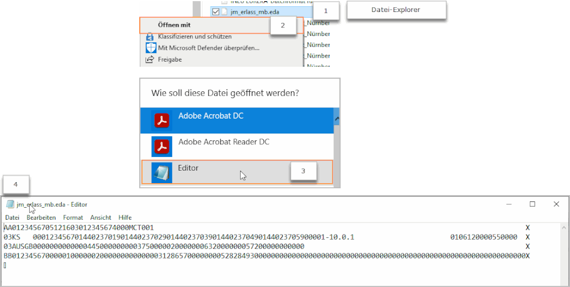This screenshot has height=287, width=570.
Task: Open the Bearbeiten menu in Editor
Action: [41, 217]
